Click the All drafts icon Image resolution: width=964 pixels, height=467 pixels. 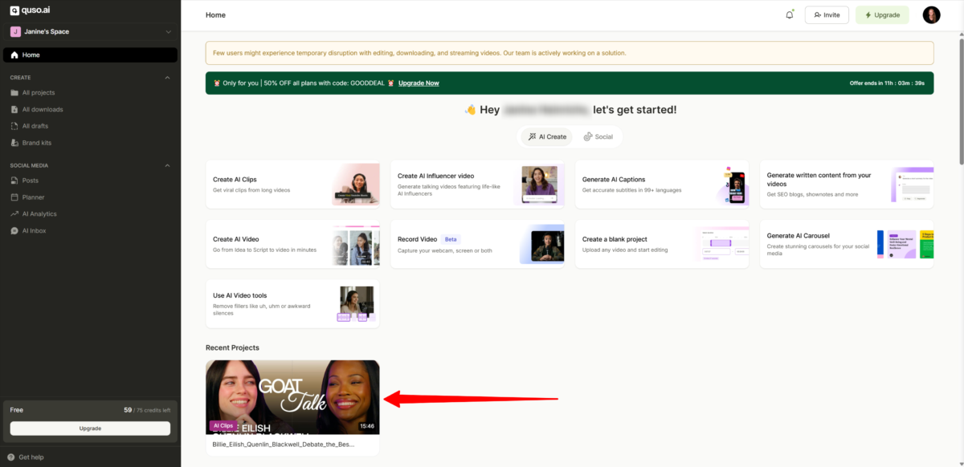tap(14, 126)
